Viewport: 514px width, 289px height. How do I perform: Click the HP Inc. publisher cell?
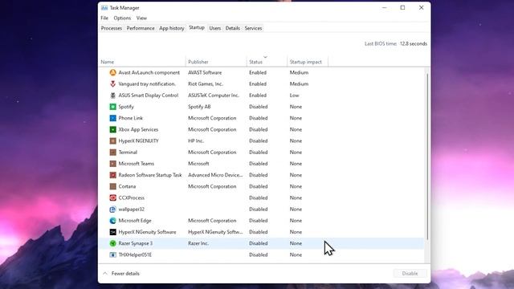[x=196, y=141]
